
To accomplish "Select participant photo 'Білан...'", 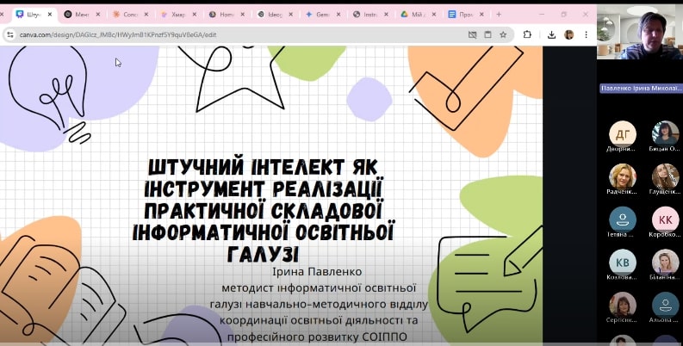I will tap(665, 262).
